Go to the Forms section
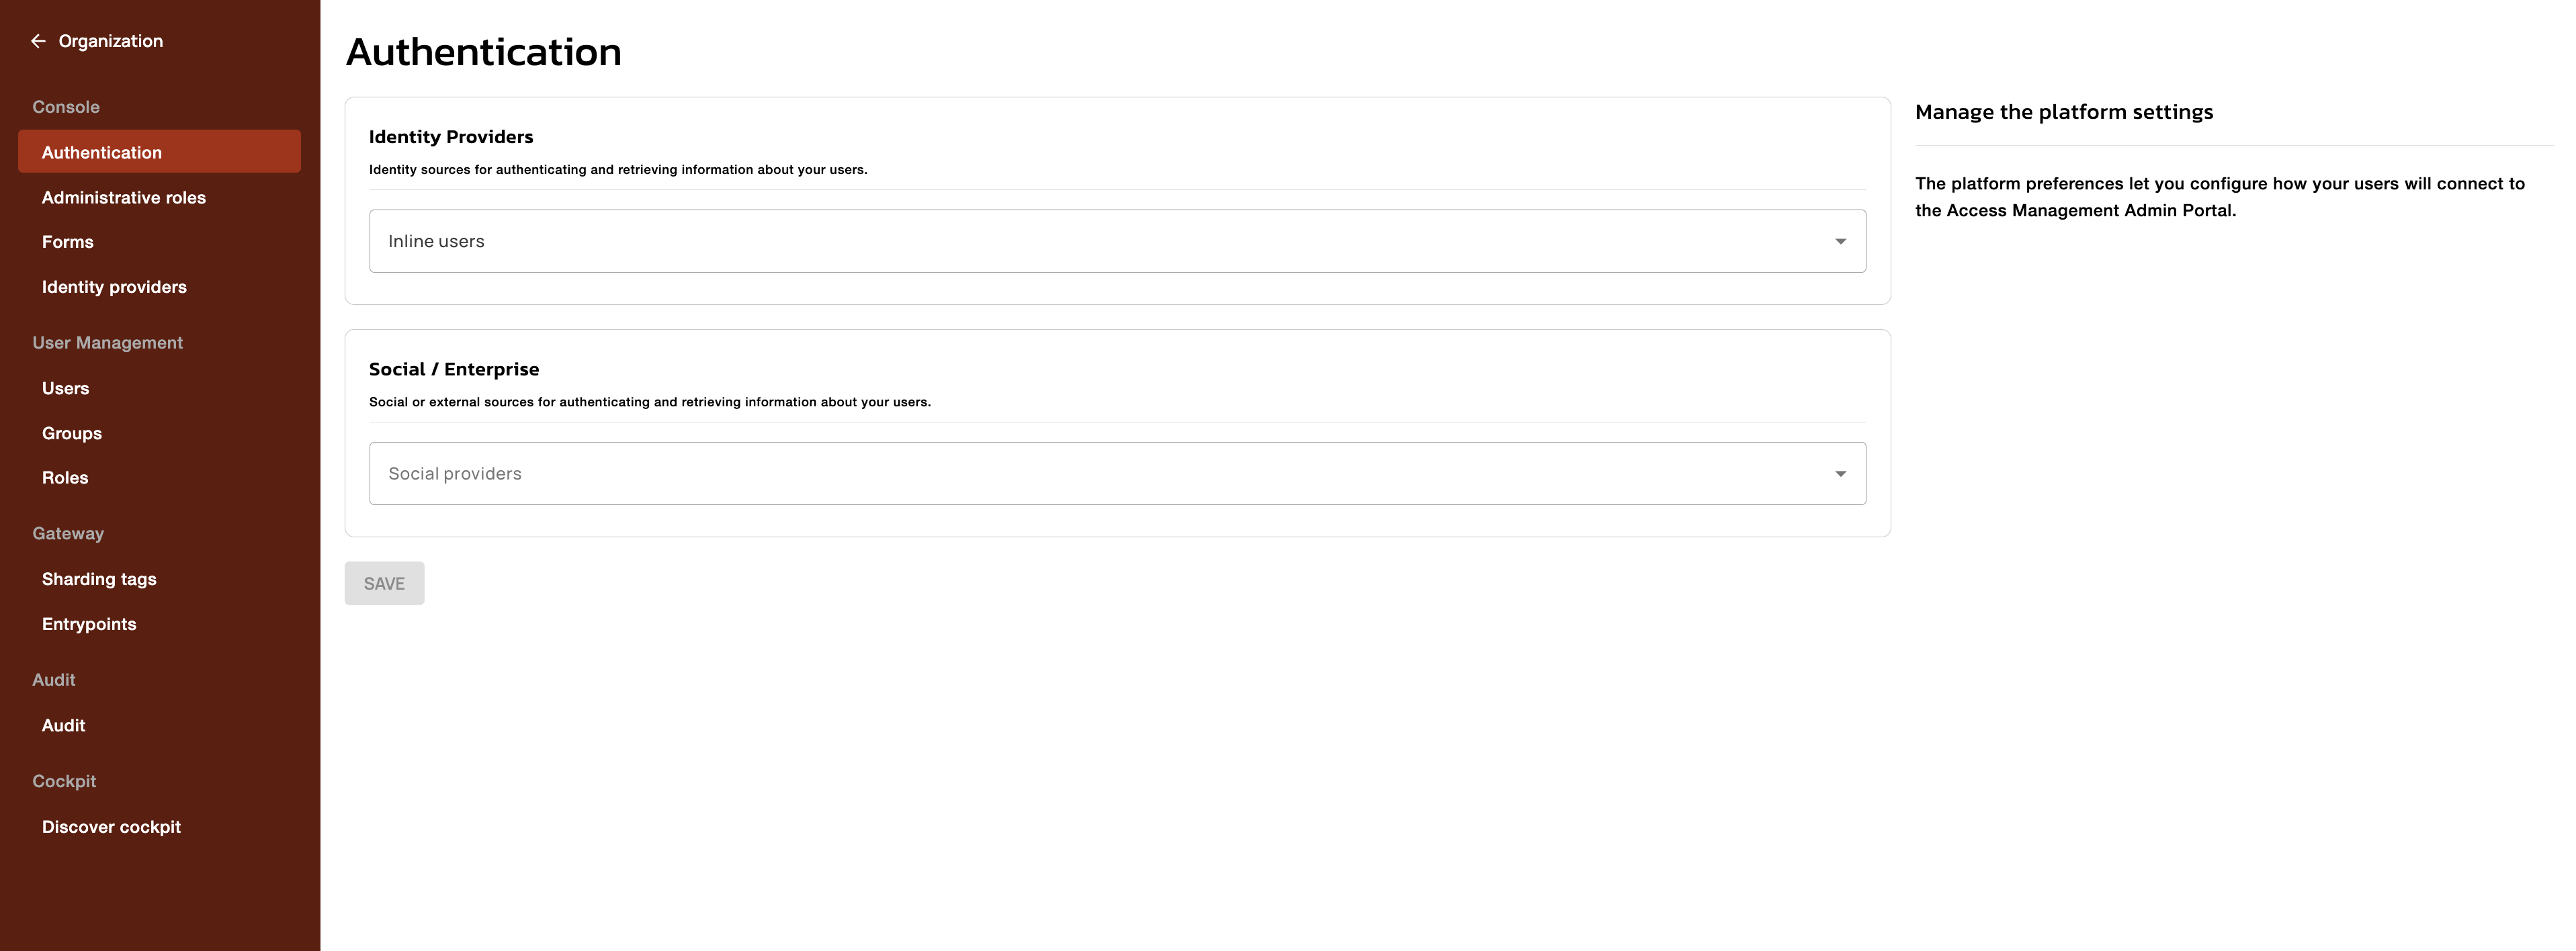This screenshot has width=2576, height=951. coord(68,242)
